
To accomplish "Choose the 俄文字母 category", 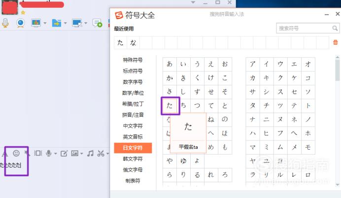I will pos(133,170).
